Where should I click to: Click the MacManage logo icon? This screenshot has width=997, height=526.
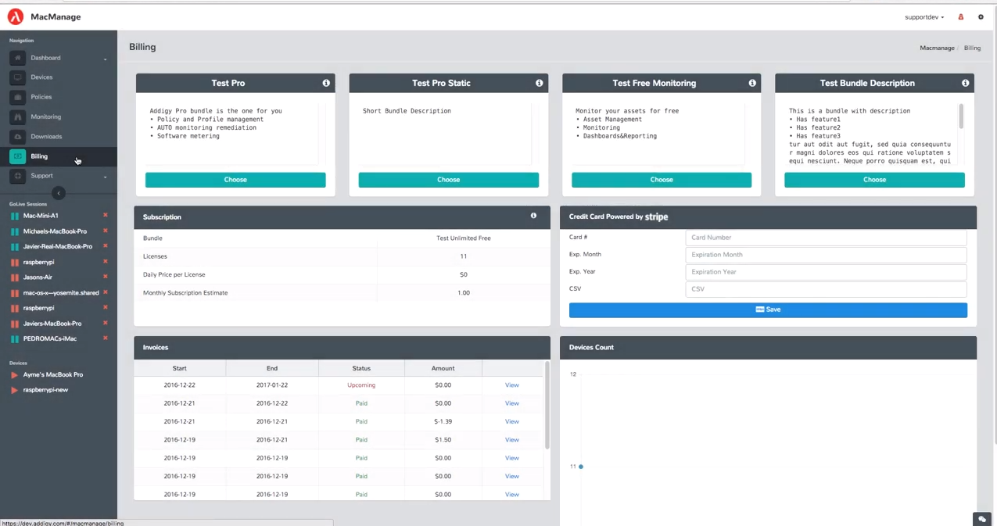[x=15, y=16]
